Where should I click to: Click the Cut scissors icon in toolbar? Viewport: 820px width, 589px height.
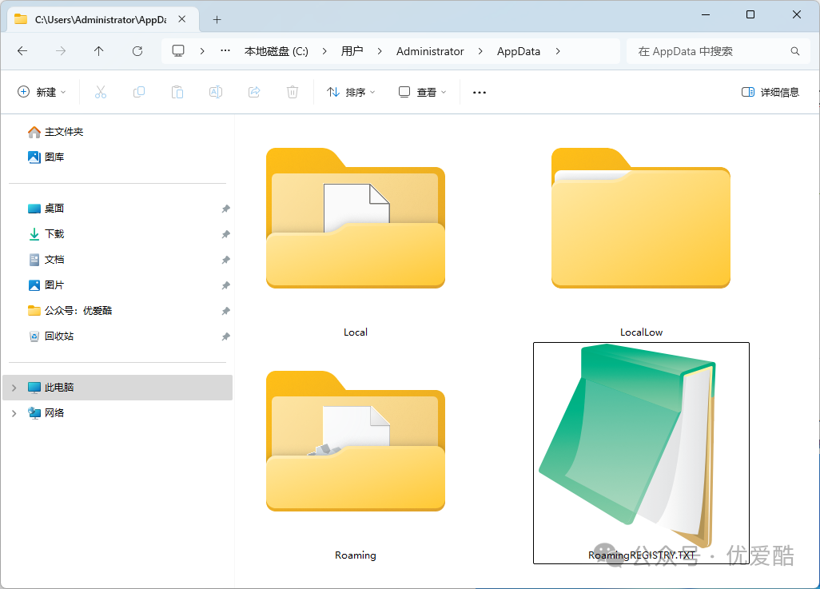coord(100,92)
